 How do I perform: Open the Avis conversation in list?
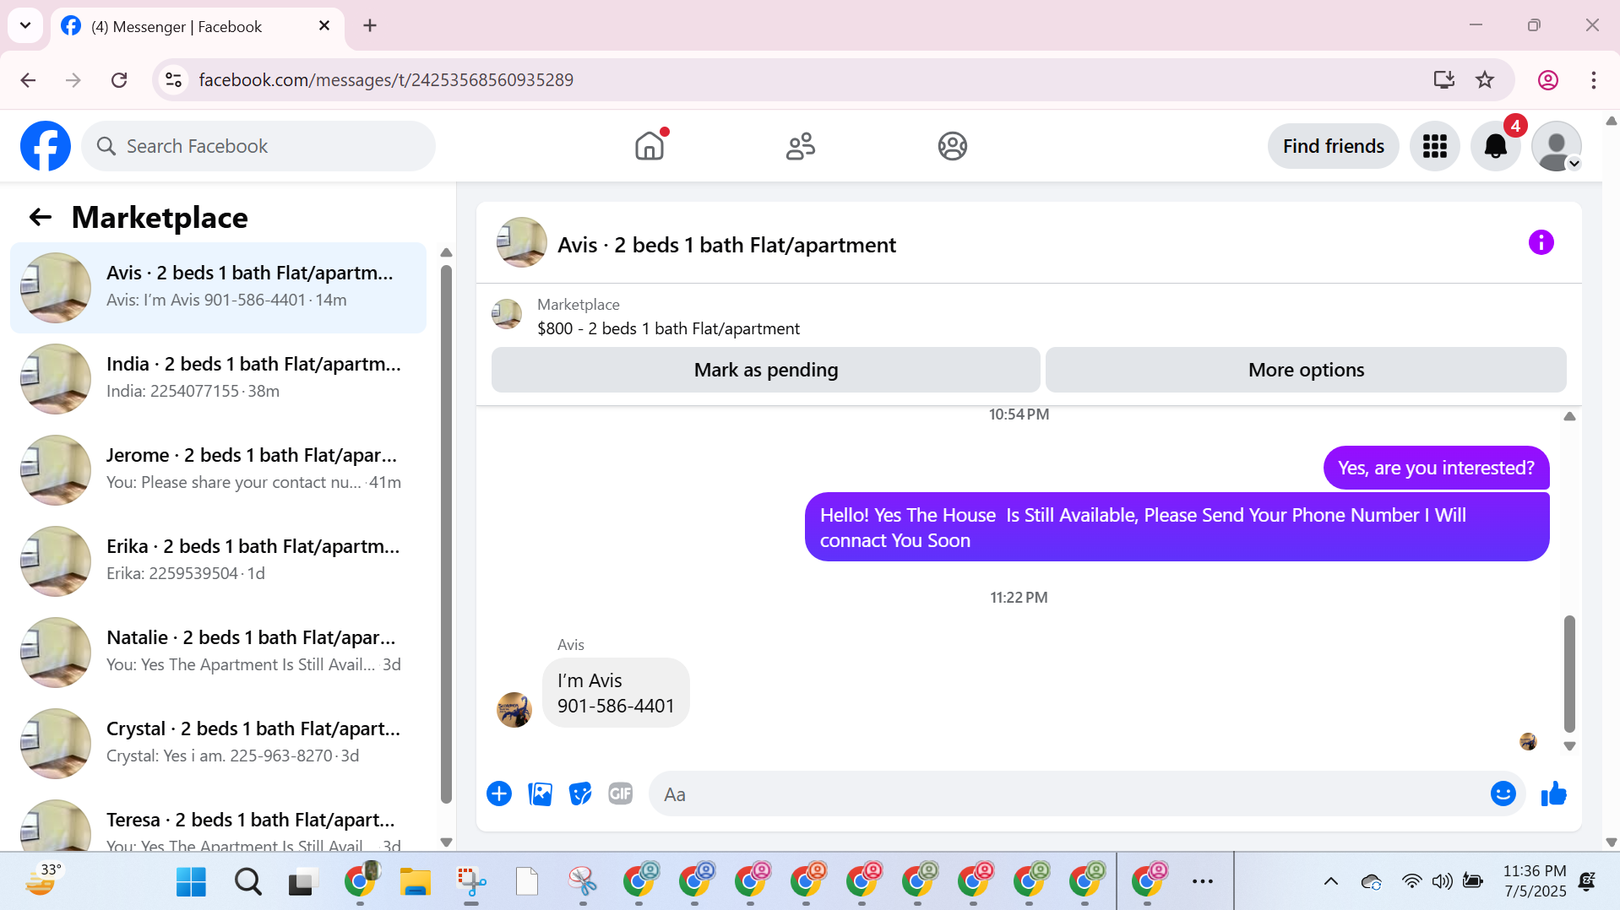click(x=218, y=288)
